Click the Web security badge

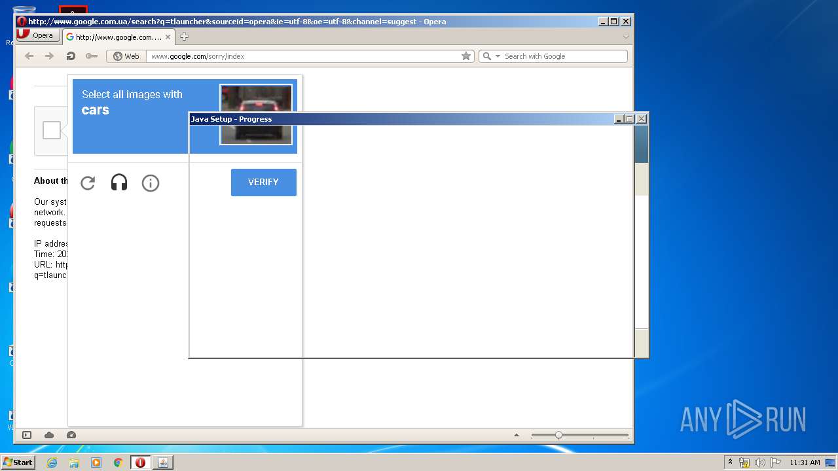click(126, 56)
